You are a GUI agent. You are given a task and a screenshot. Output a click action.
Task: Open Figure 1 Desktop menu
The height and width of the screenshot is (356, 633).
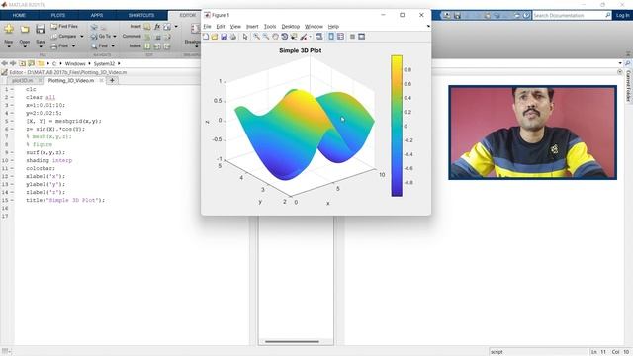point(291,27)
